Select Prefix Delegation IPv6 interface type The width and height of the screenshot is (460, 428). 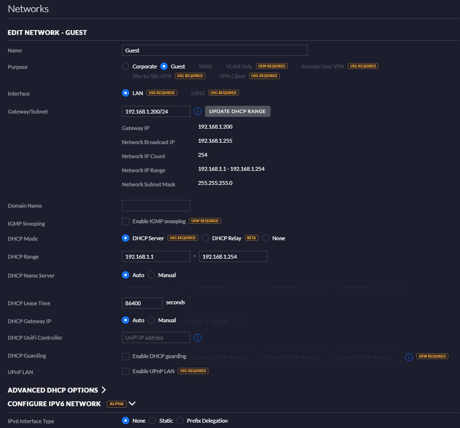(180, 421)
